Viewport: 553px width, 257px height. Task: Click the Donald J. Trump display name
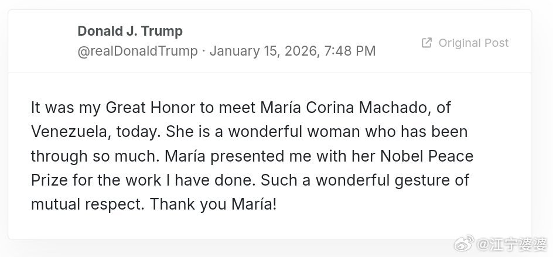coord(130,31)
